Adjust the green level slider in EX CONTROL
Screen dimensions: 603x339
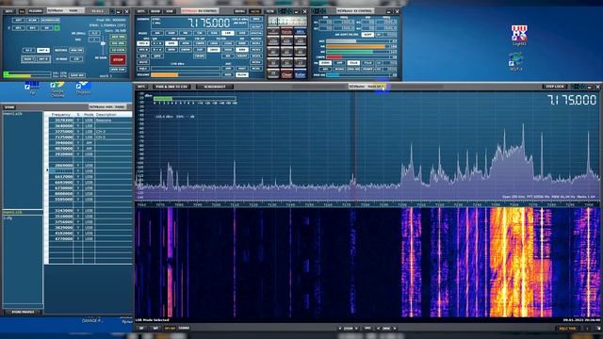coord(358,52)
